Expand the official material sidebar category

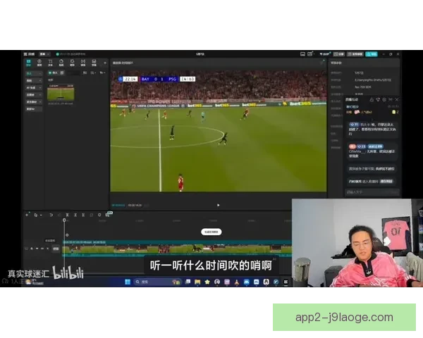point(34,102)
